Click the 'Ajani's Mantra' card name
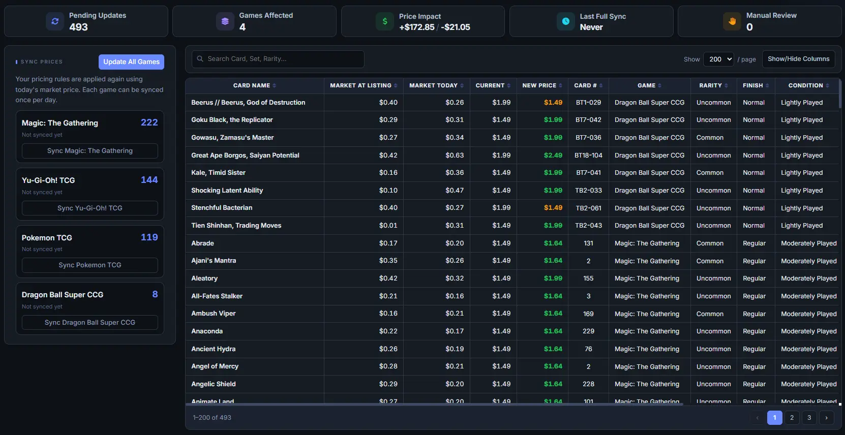845x435 pixels. point(214,261)
